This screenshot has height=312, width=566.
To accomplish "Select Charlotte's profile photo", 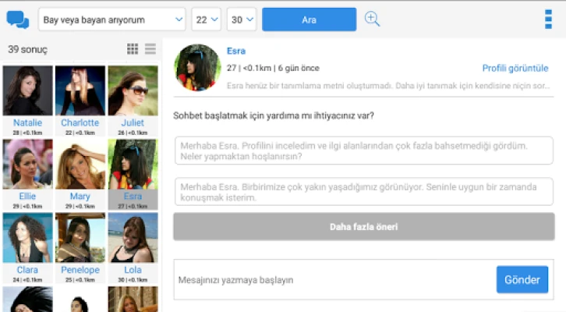I will [x=80, y=91].
